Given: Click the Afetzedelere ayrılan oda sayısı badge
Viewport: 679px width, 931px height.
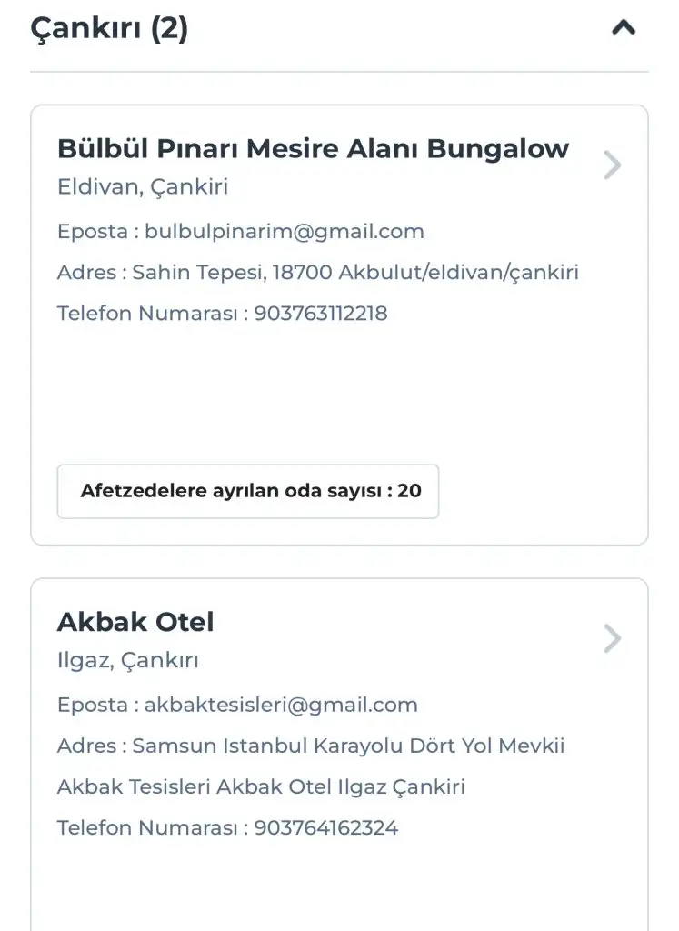Looking at the screenshot, I should (x=248, y=491).
